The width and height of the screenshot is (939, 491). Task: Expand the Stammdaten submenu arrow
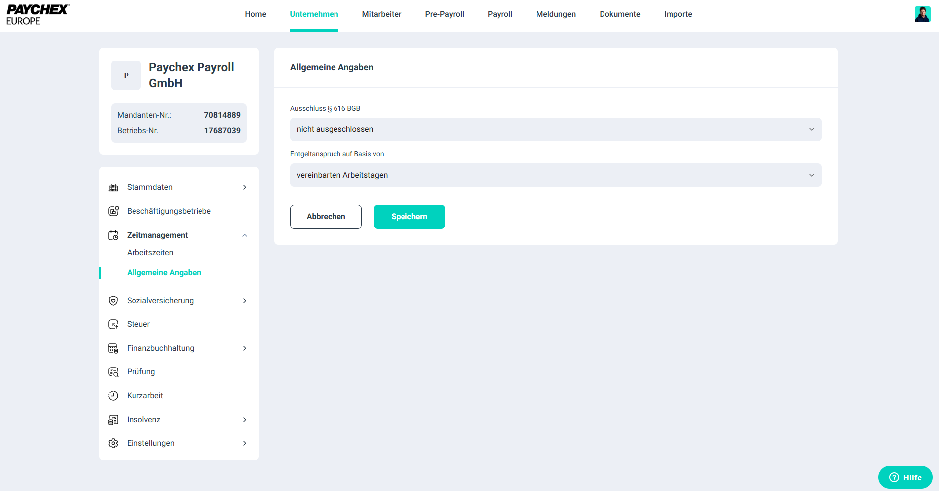click(245, 187)
